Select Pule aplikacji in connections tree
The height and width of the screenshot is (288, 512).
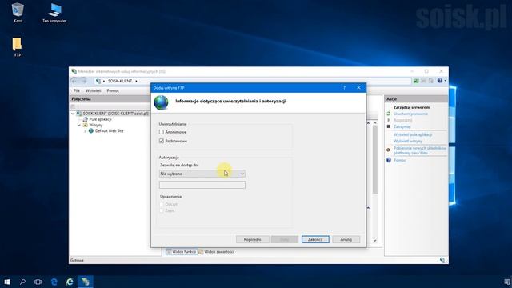(x=100, y=119)
